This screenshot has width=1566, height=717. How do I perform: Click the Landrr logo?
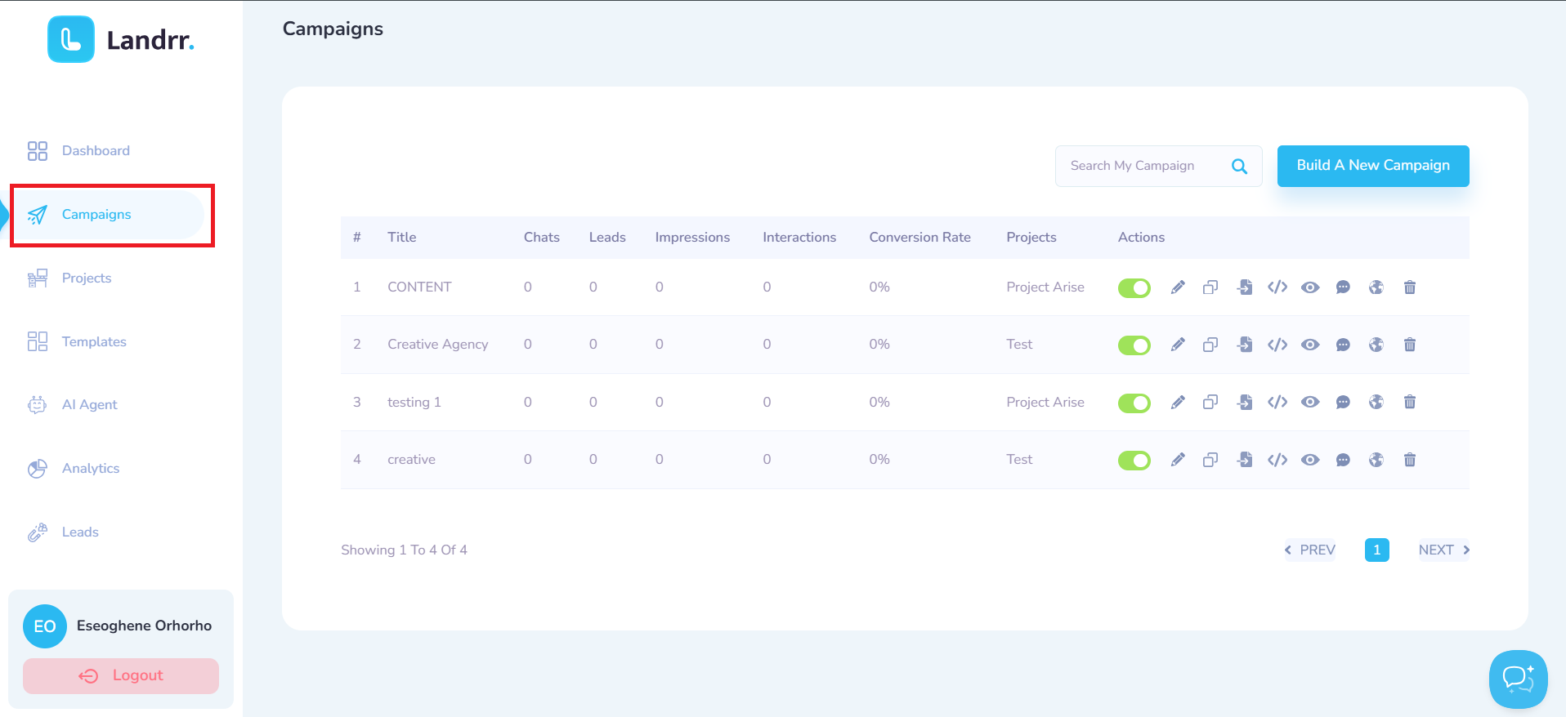point(121,40)
